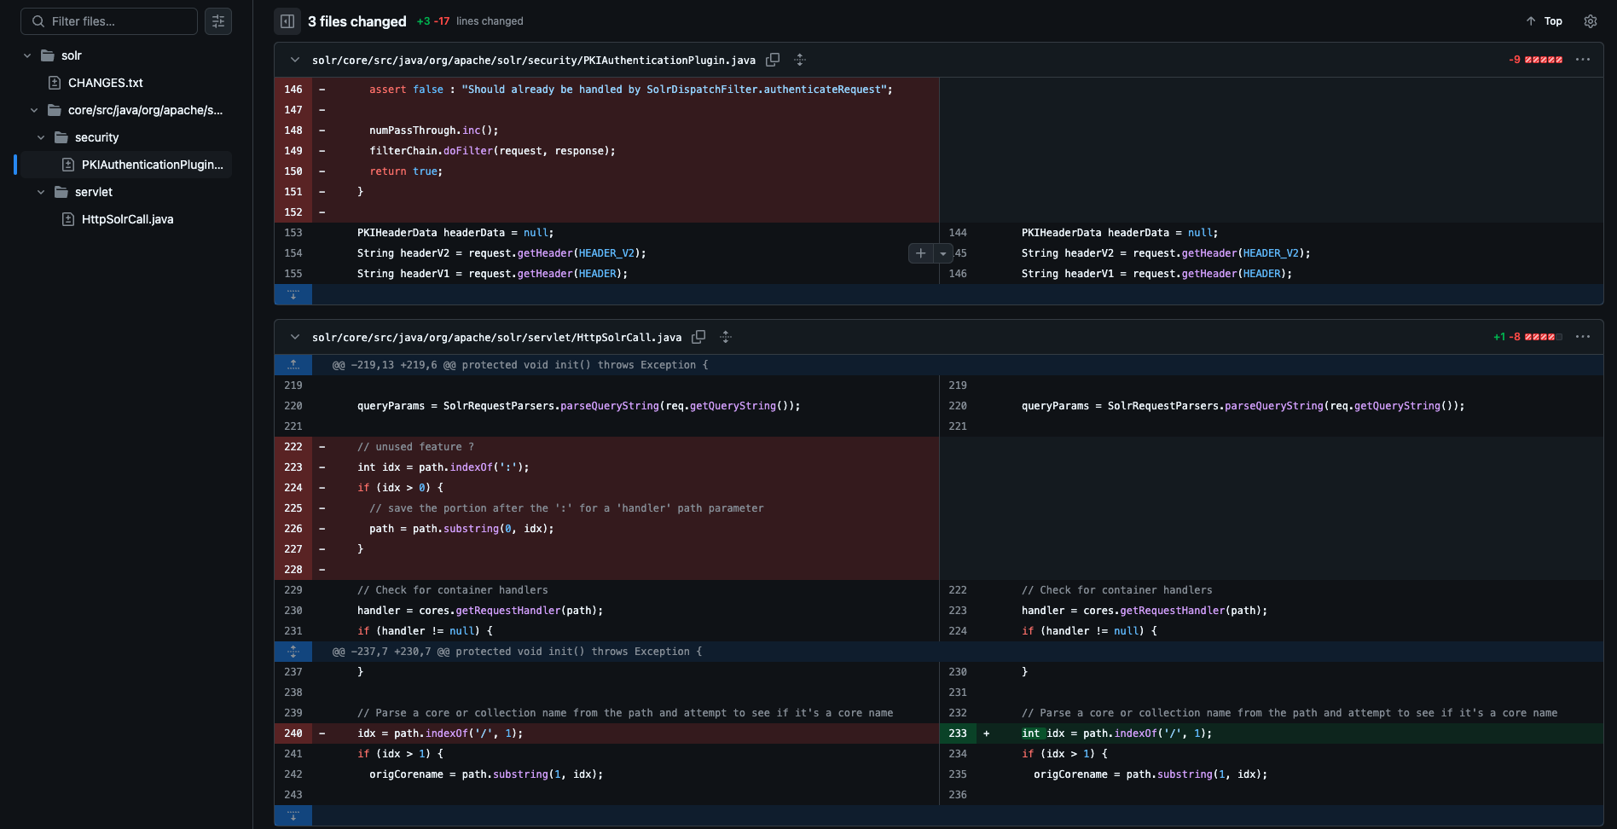Click the hunk header @@ -219,13 +219,6
The image size is (1617, 829).
[x=520, y=365]
